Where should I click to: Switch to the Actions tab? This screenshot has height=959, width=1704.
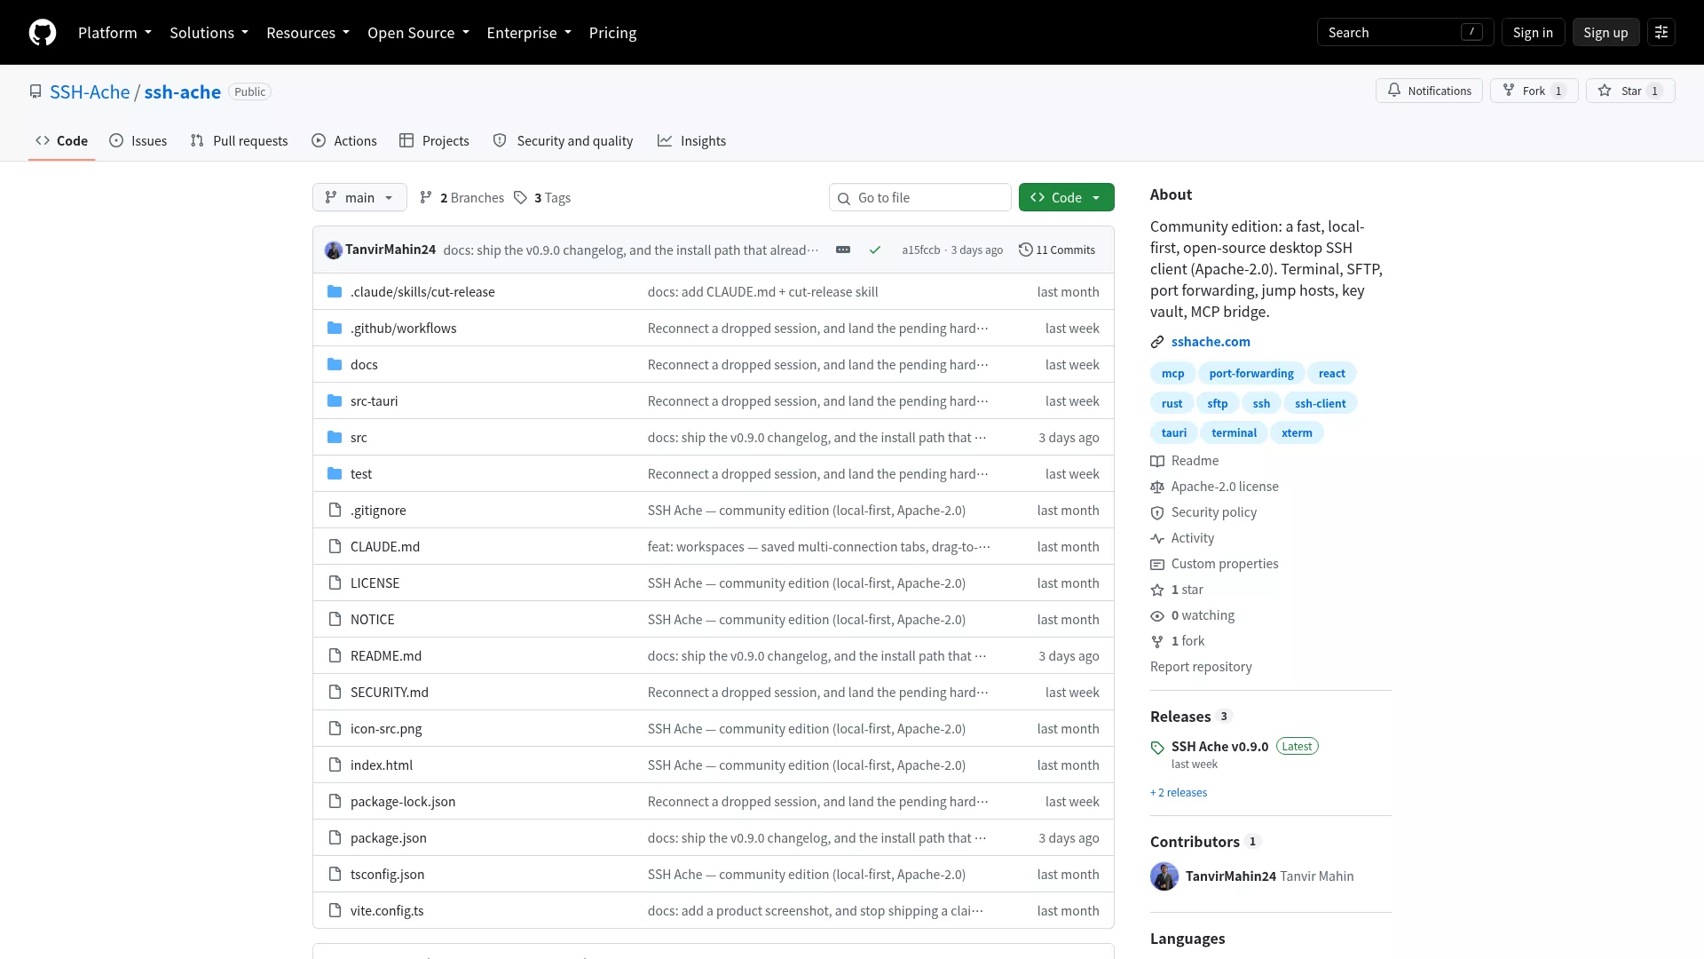pyautogui.click(x=344, y=141)
